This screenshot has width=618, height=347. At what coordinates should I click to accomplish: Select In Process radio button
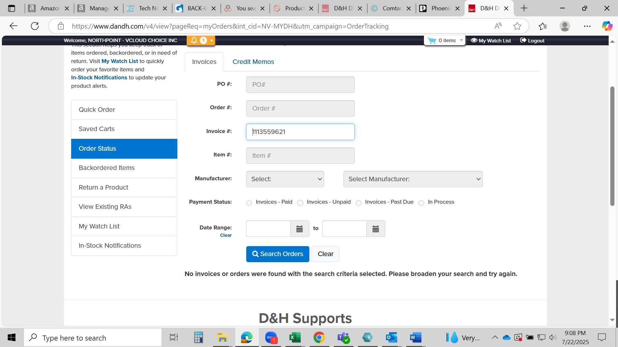pyautogui.click(x=421, y=203)
